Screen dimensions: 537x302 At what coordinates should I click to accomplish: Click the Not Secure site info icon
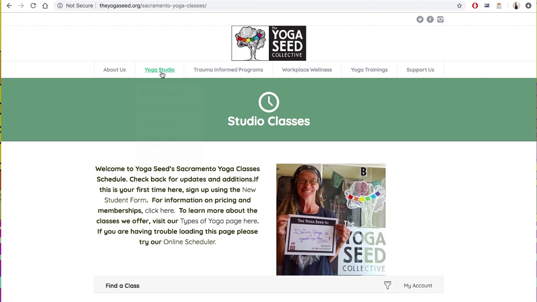[60, 6]
